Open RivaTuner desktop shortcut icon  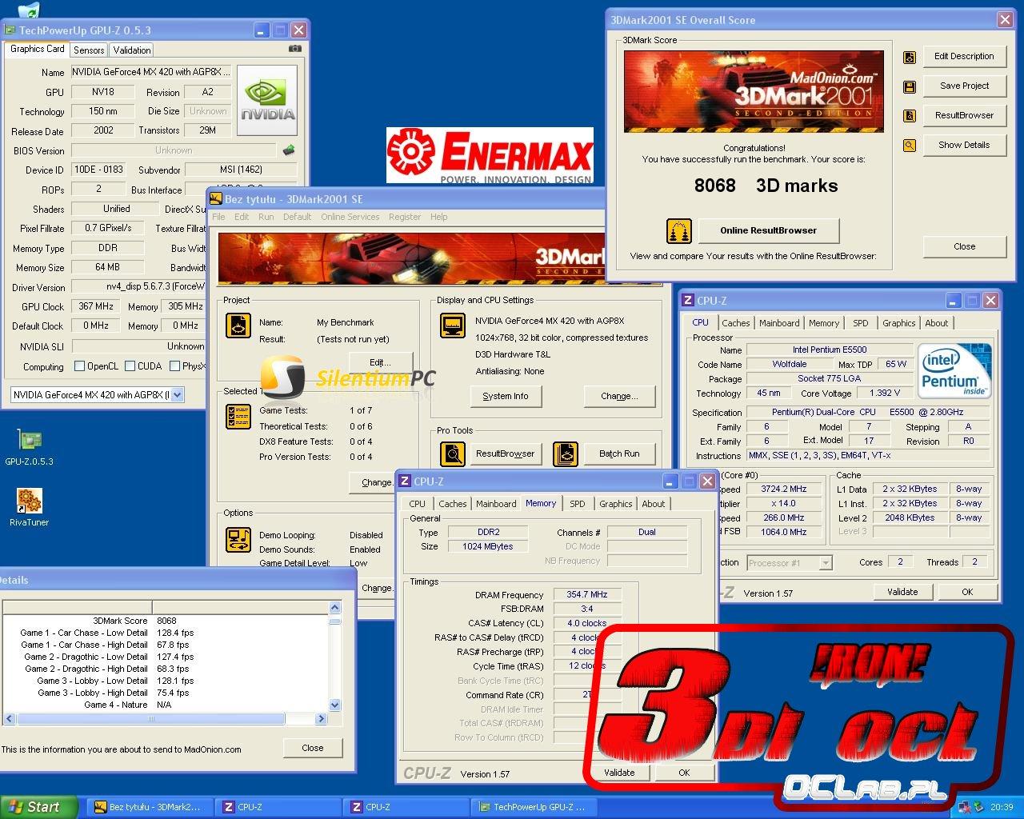30,501
